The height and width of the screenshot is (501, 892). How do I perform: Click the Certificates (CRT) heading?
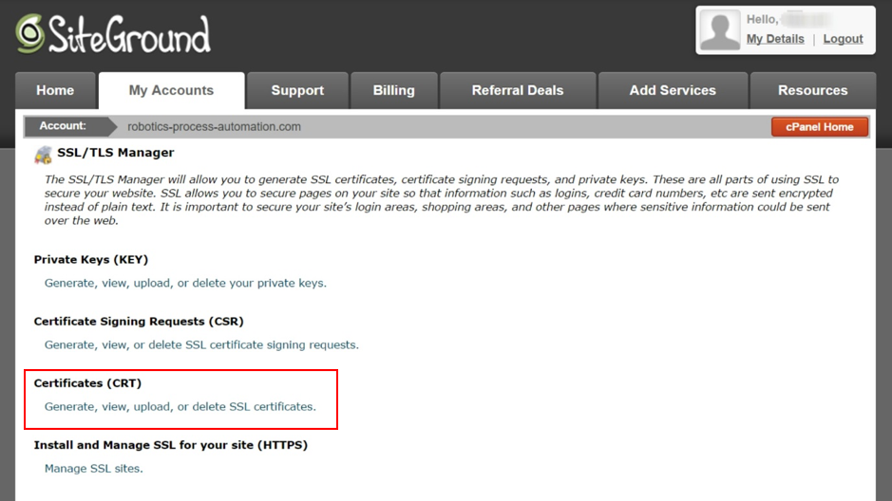[x=87, y=383]
